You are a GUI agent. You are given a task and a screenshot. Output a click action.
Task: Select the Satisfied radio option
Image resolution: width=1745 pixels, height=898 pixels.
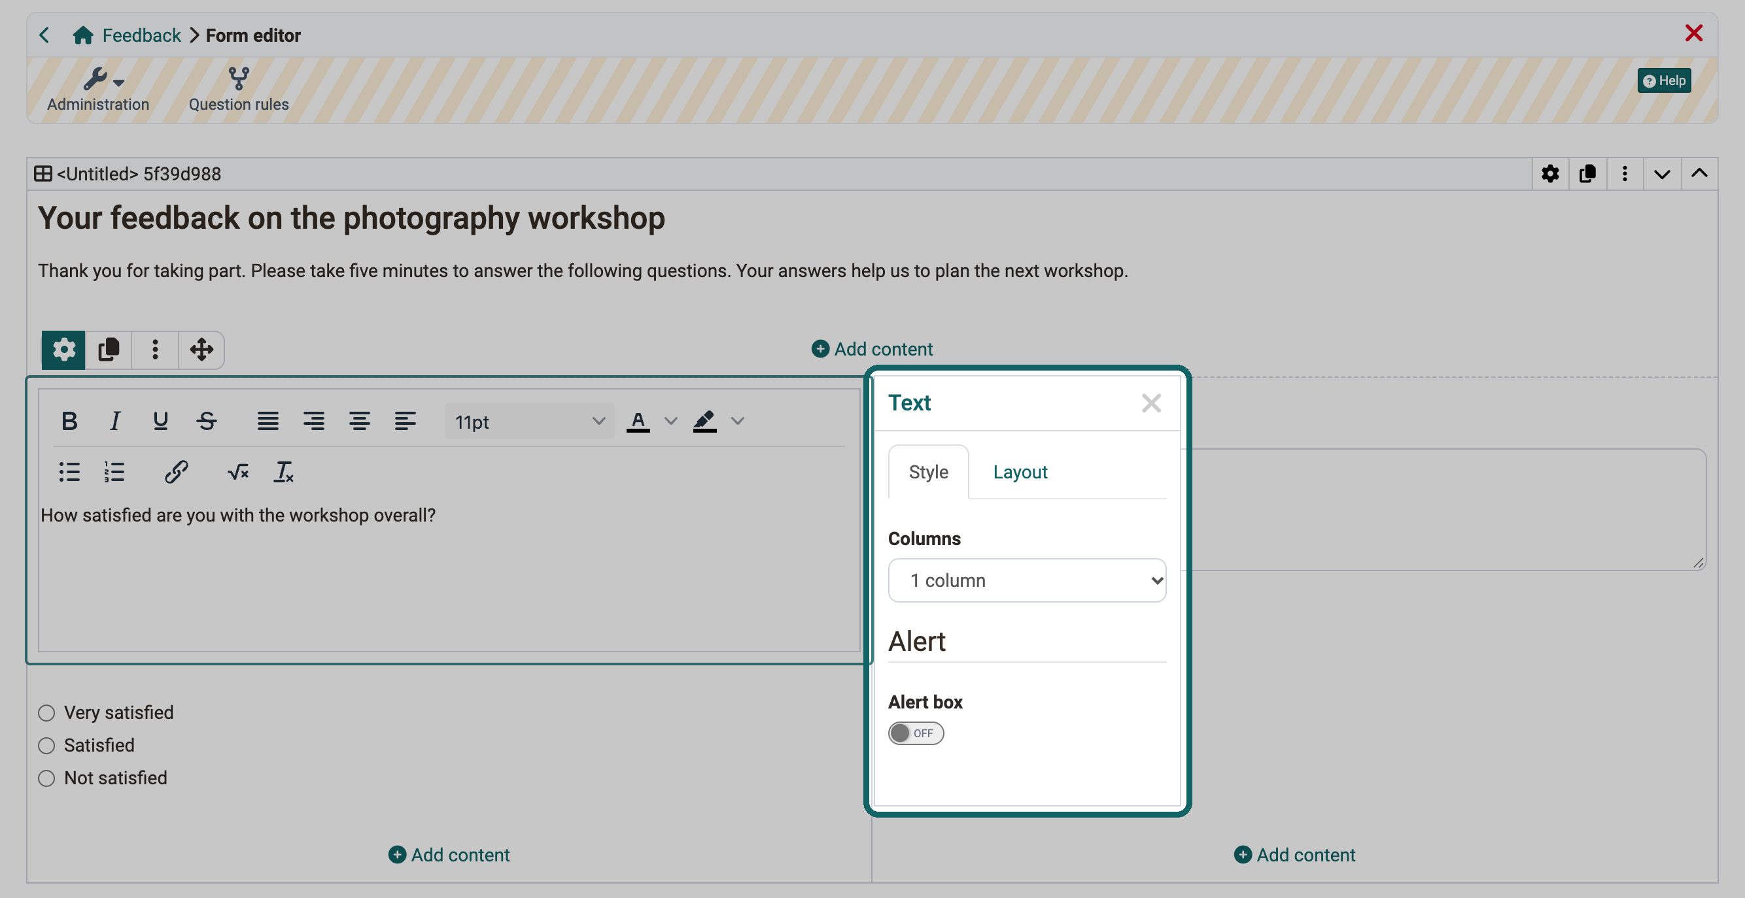click(46, 745)
